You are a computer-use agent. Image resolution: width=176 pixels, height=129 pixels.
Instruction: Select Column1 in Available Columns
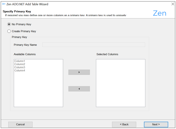pos(20,61)
